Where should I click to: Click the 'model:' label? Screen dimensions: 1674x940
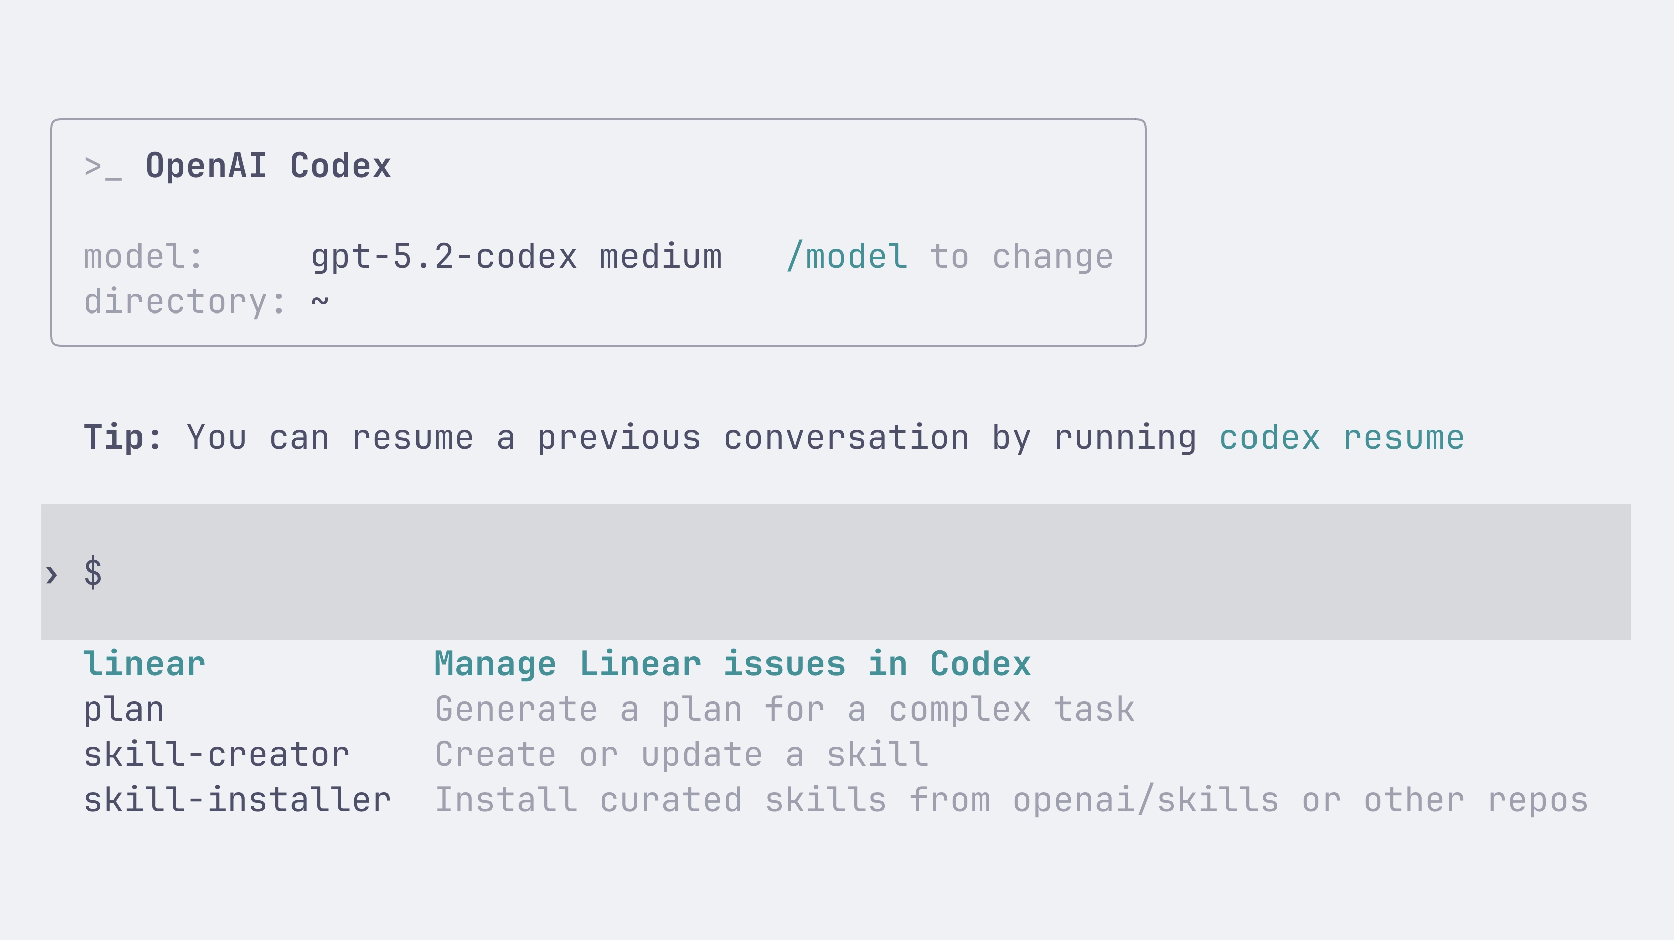(143, 257)
